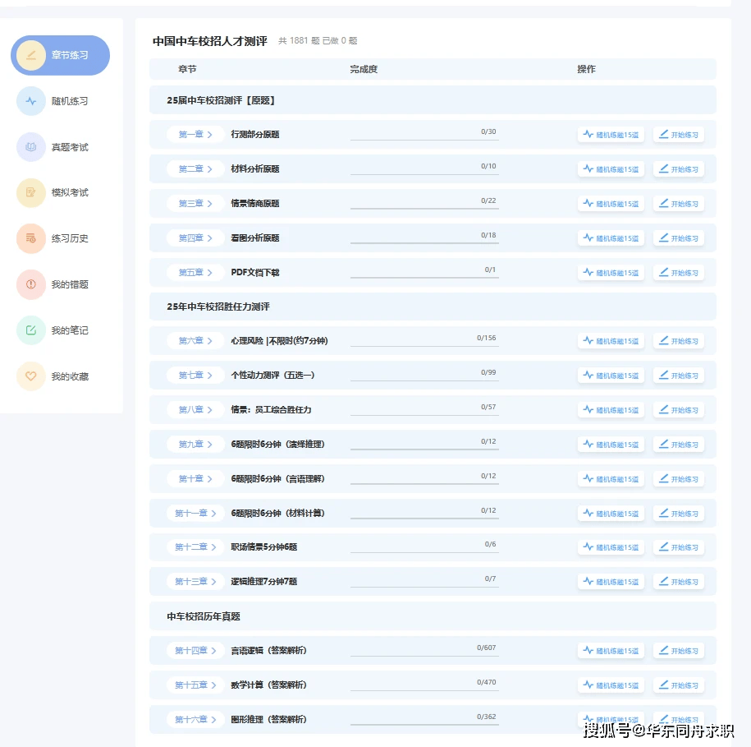Click 随机练题15道 for 心理风险 row
751x747 pixels.
click(611, 341)
